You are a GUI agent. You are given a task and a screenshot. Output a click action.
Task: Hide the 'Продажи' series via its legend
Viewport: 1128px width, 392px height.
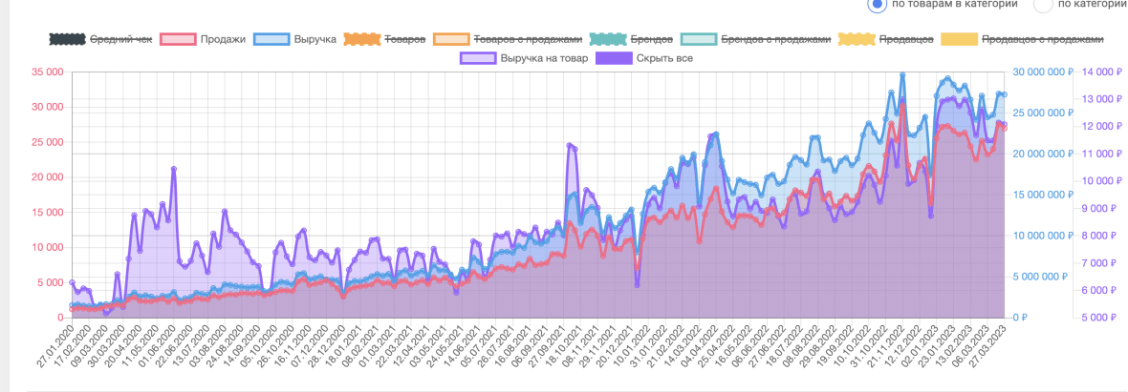[x=202, y=39]
